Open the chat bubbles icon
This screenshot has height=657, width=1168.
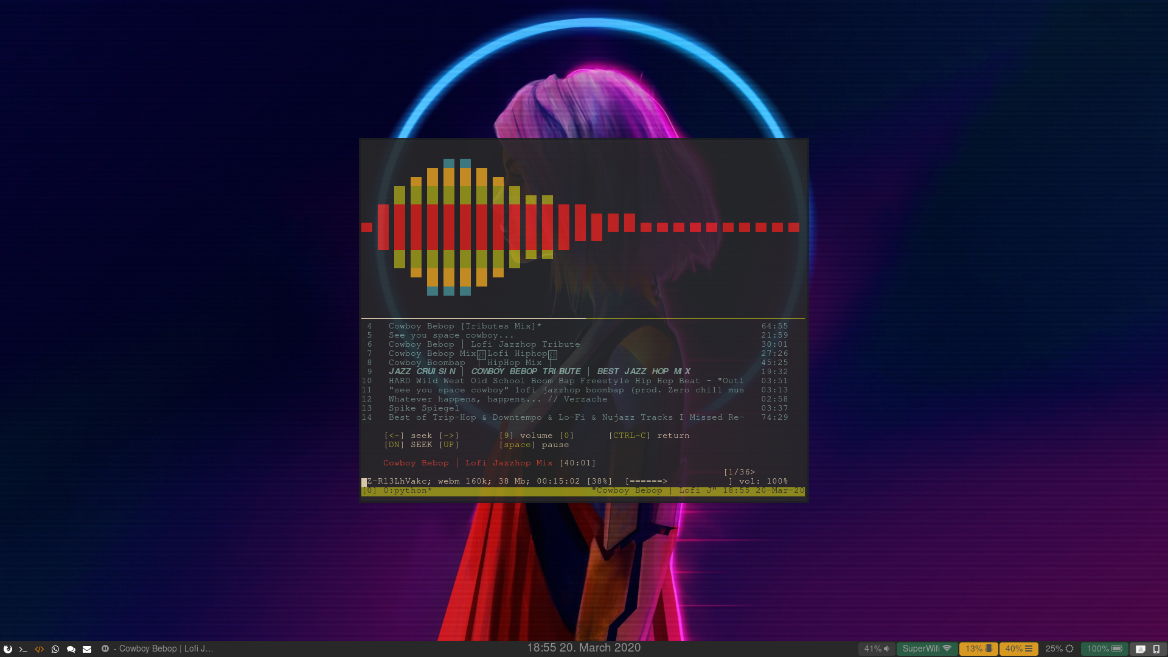tap(71, 649)
